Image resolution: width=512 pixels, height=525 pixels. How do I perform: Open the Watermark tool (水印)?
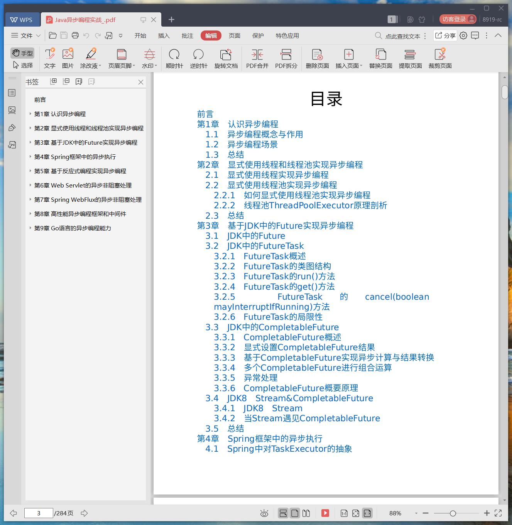tap(149, 59)
